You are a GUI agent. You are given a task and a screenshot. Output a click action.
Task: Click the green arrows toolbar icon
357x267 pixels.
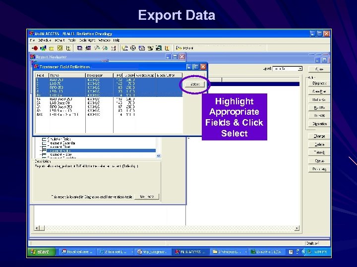(x=105, y=48)
